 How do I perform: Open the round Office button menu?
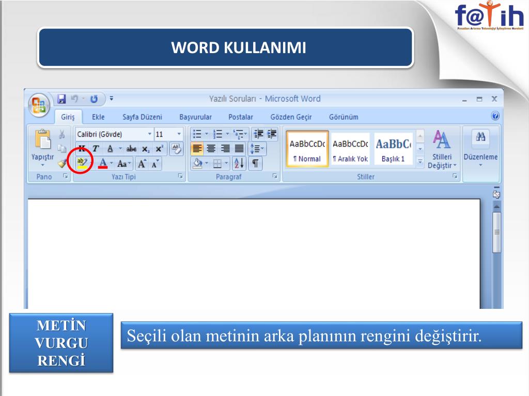pyautogui.click(x=39, y=105)
